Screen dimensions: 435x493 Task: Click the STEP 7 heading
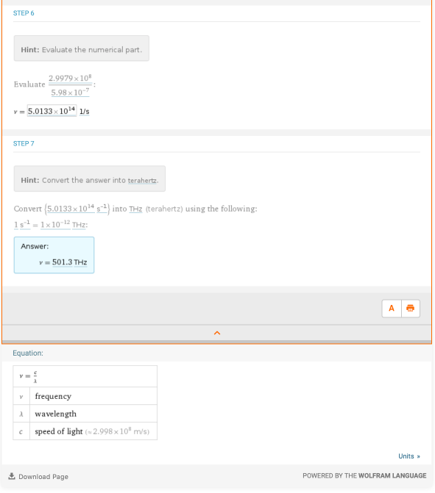pyautogui.click(x=24, y=144)
